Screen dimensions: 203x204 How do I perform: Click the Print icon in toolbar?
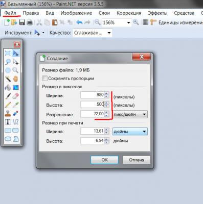point(30,22)
